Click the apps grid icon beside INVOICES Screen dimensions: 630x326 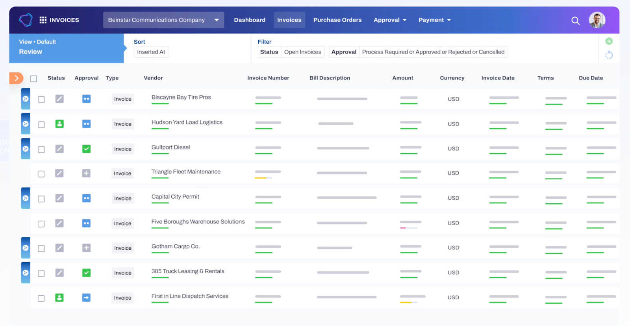click(x=43, y=20)
